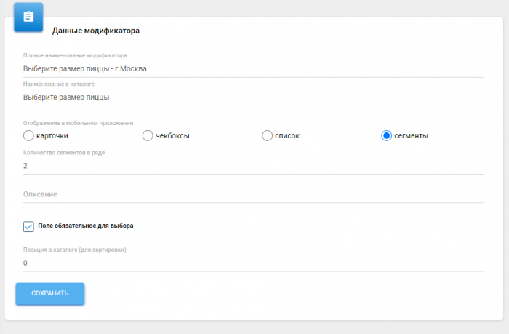Select the 'сегменты' radio button
This screenshot has width=509, height=334.
(387, 135)
